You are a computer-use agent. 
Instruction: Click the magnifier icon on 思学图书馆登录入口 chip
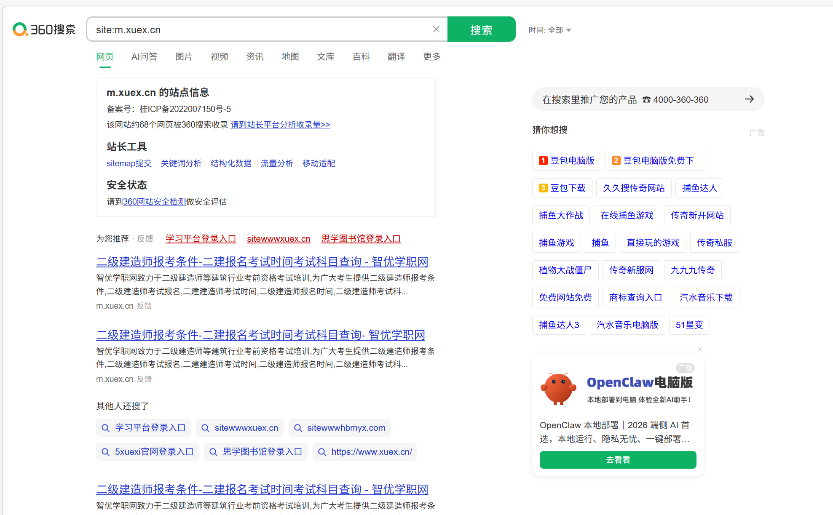pos(214,452)
